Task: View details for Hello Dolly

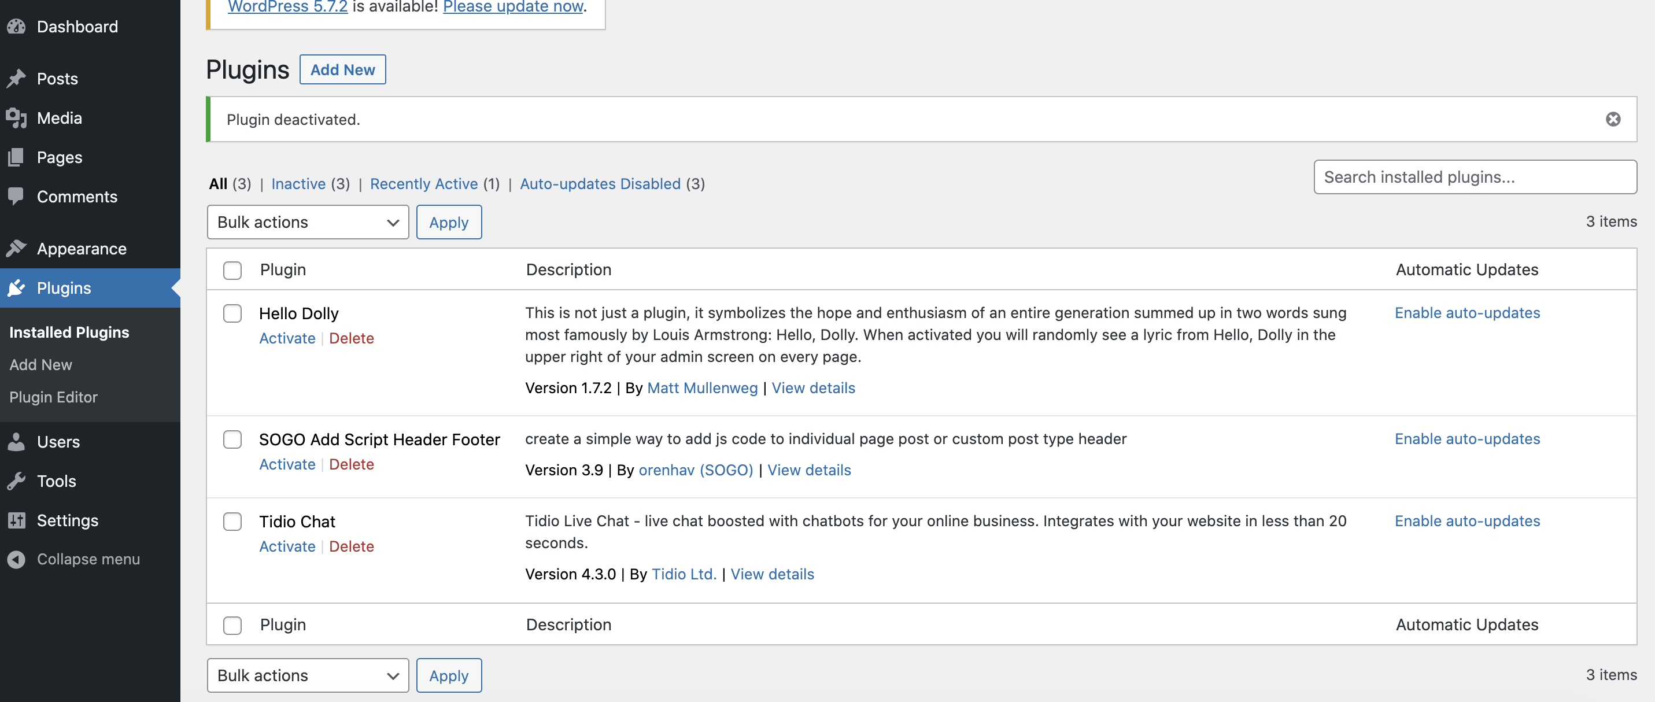Action: [814, 388]
